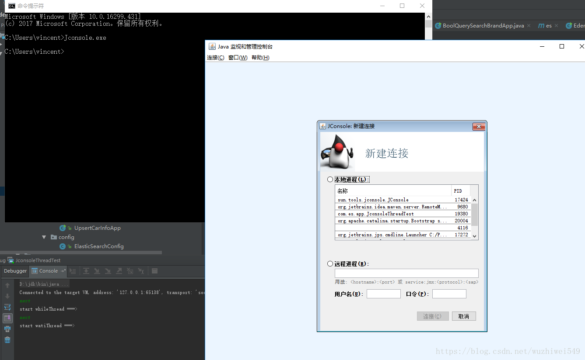Image resolution: width=585 pixels, height=360 pixels.
Task: Open the 窗口(W) menu in JConsole
Action: click(x=238, y=58)
